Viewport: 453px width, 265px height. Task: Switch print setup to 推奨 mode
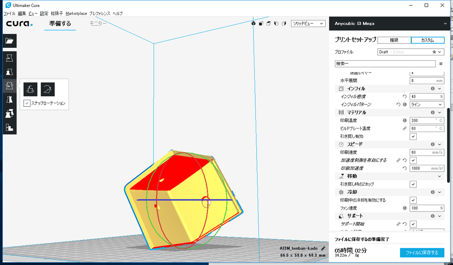point(394,40)
